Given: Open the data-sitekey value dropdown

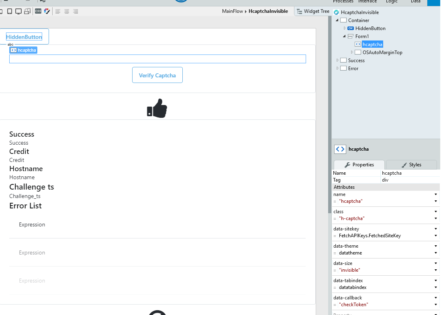Looking at the screenshot, I should click(436, 236).
